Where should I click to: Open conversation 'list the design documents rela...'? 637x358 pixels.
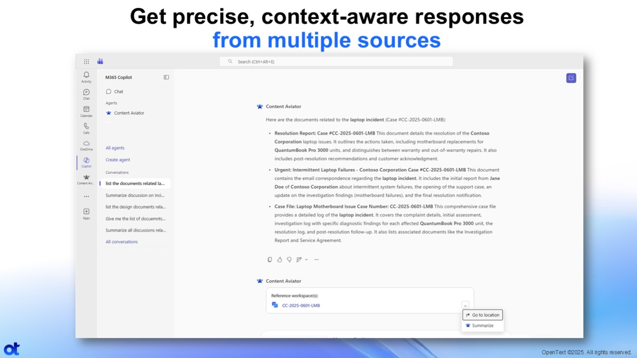135,207
